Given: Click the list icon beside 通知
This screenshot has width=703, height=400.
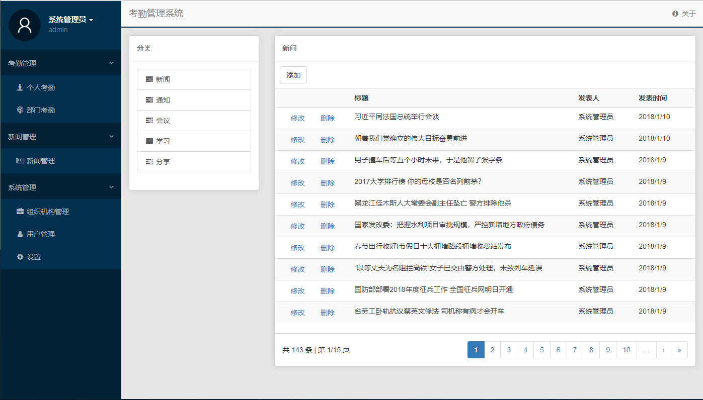Looking at the screenshot, I should pyautogui.click(x=149, y=100).
